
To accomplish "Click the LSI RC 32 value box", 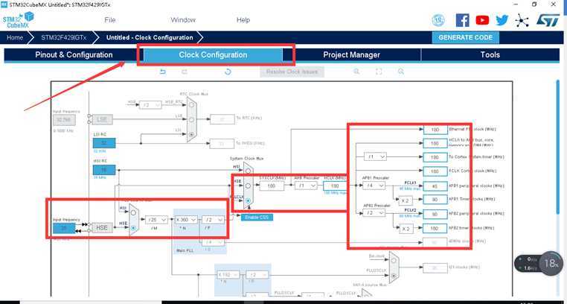I will (104, 143).
